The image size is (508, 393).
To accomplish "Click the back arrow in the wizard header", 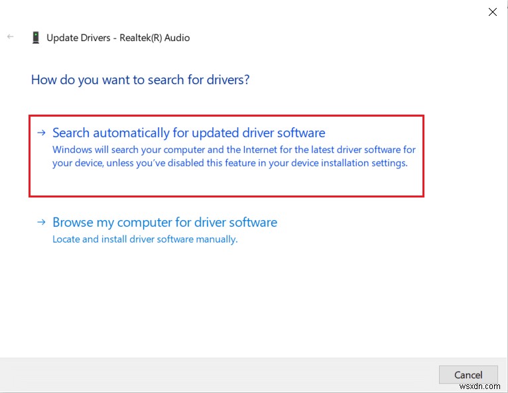I will click(11, 36).
